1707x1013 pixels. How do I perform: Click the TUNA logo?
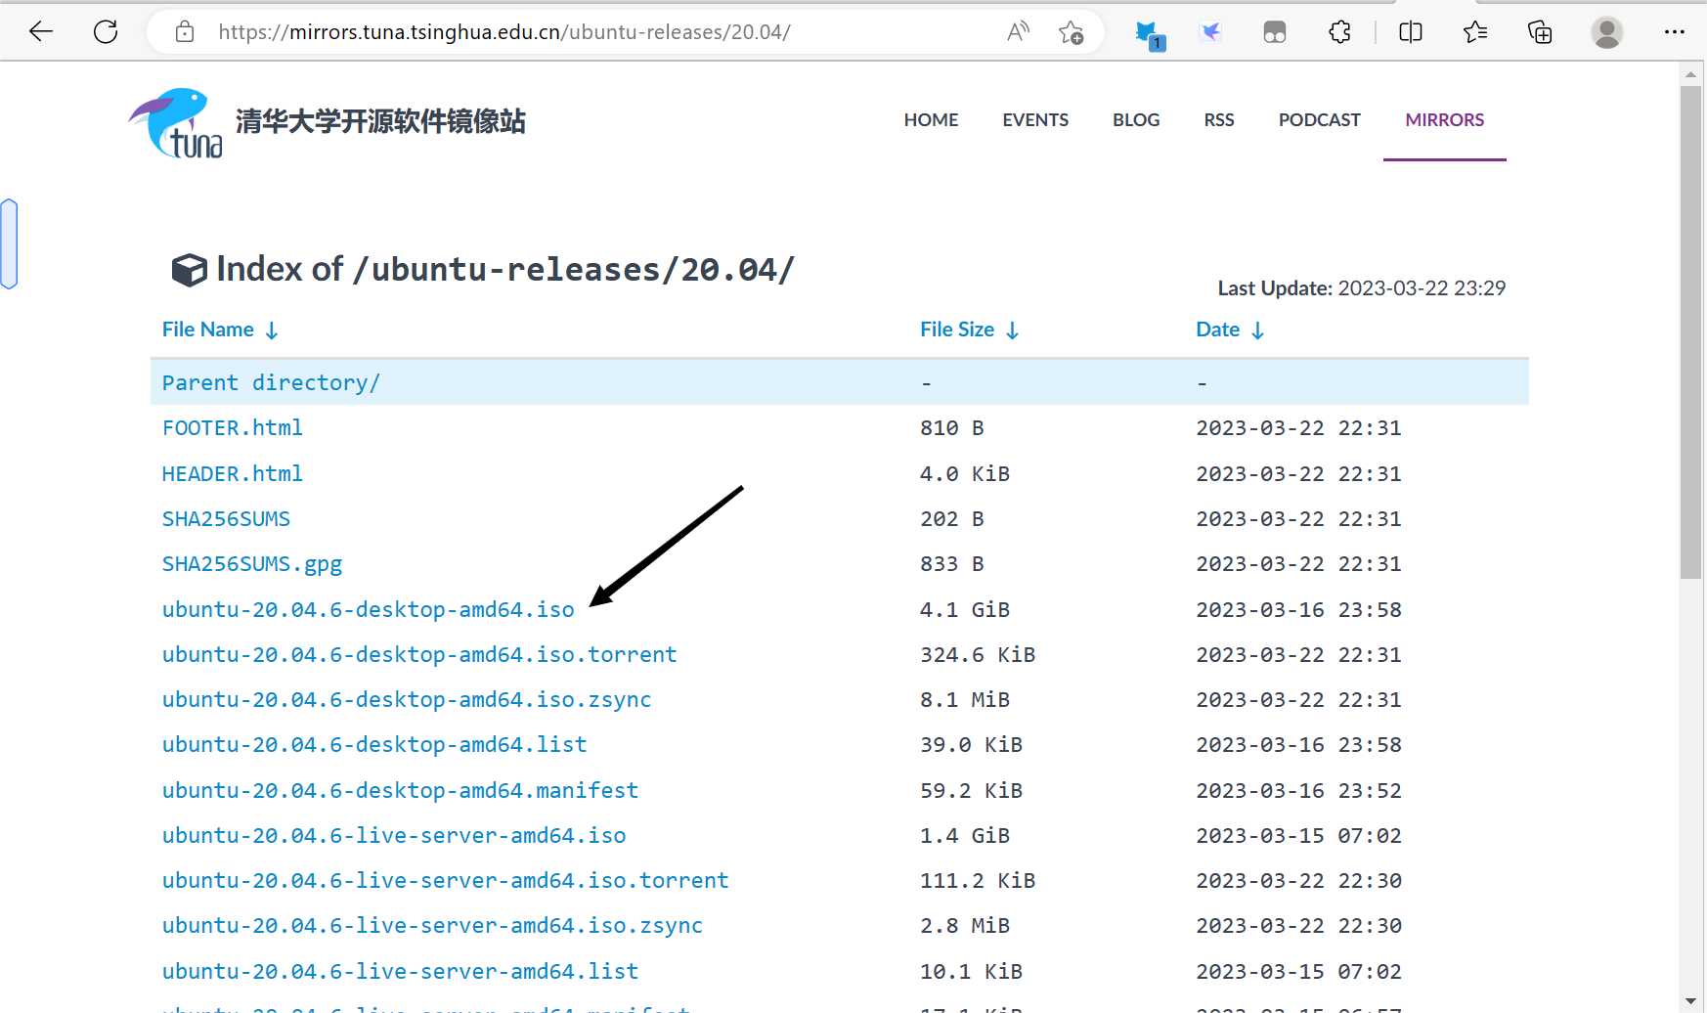(176, 122)
